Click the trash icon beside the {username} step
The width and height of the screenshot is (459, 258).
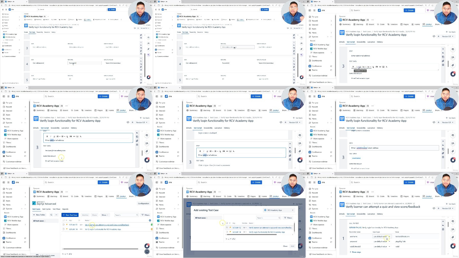(443, 157)
